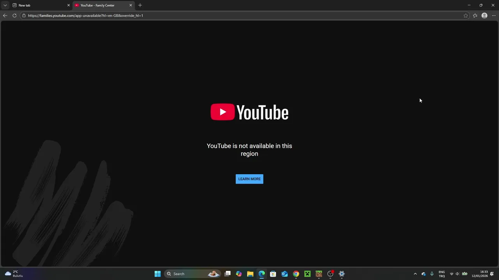Open the clock showing 16:33

(x=480, y=274)
